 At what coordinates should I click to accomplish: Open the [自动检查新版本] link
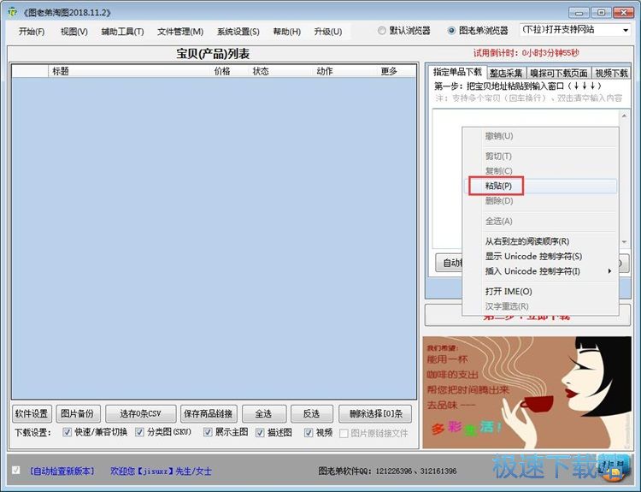pyautogui.click(x=62, y=471)
